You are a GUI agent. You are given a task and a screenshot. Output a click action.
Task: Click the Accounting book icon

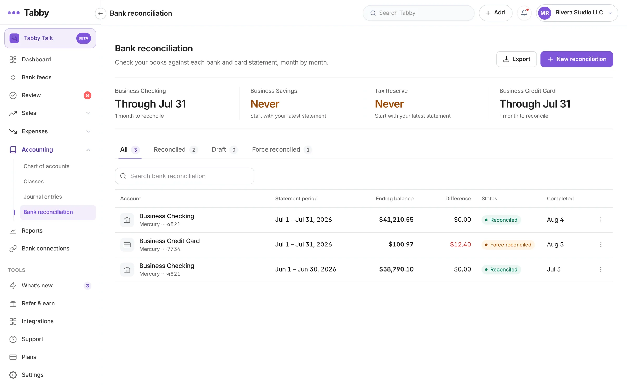13,150
